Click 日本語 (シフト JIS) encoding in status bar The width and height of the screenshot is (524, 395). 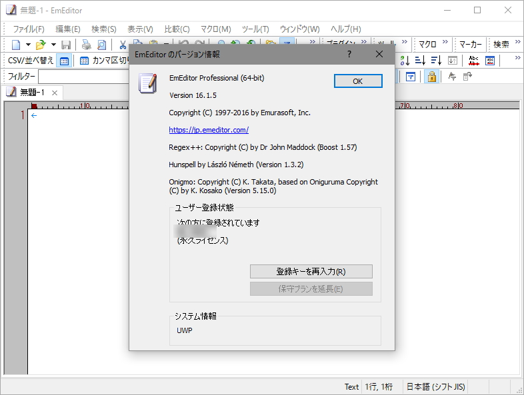tap(436, 386)
